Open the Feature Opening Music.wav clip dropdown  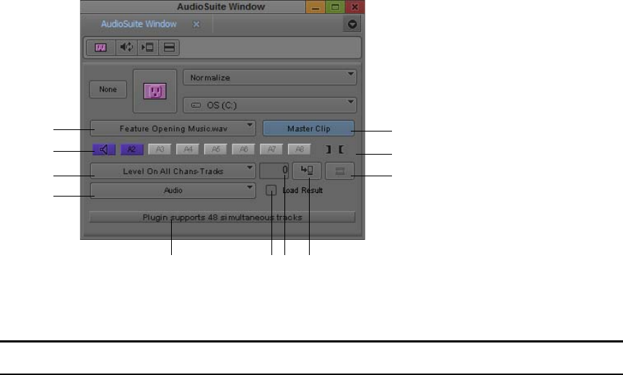point(173,129)
